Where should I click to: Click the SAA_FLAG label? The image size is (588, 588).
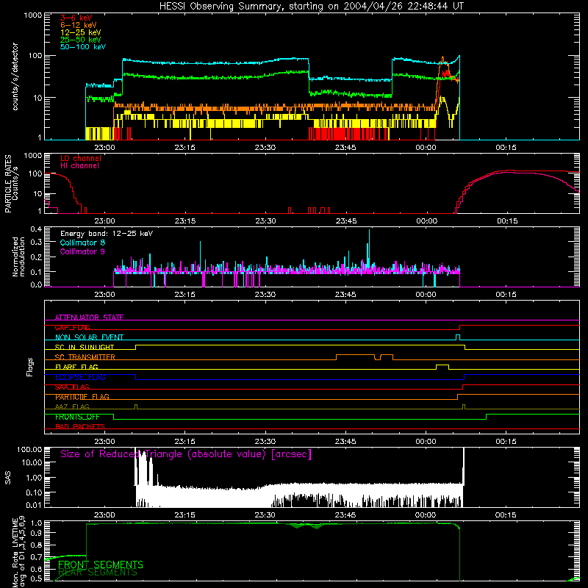pyautogui.click(x=72, y=387)
